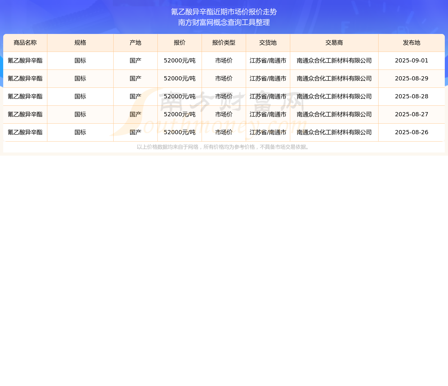448x386 pixels.
Task: Select the 发布地 column header
Action: [412, 43]
